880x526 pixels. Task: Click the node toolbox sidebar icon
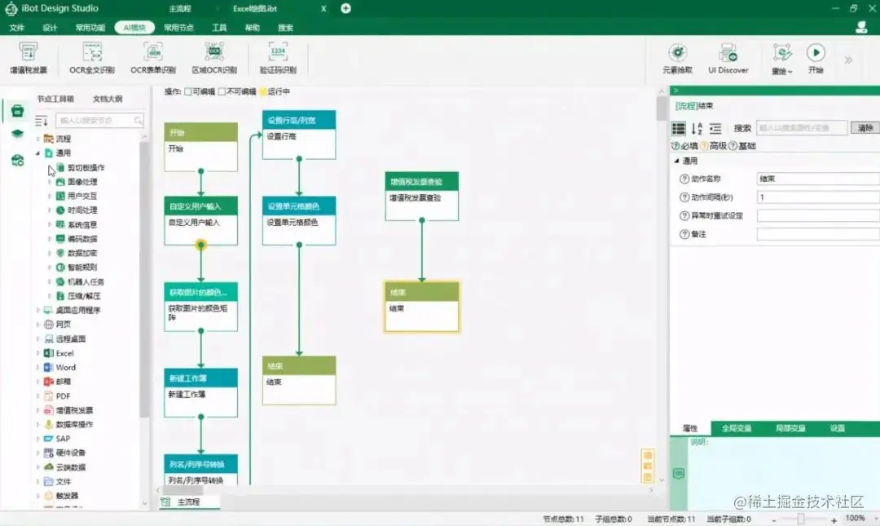[x=17, y=111]
